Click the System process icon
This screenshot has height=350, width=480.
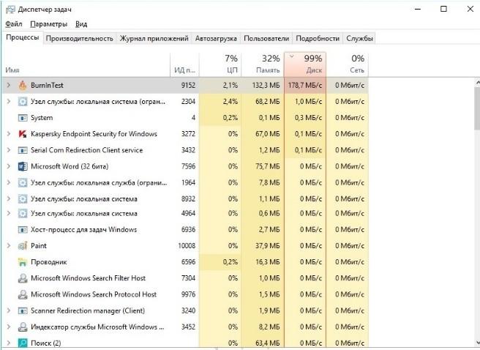coord(23,118)
